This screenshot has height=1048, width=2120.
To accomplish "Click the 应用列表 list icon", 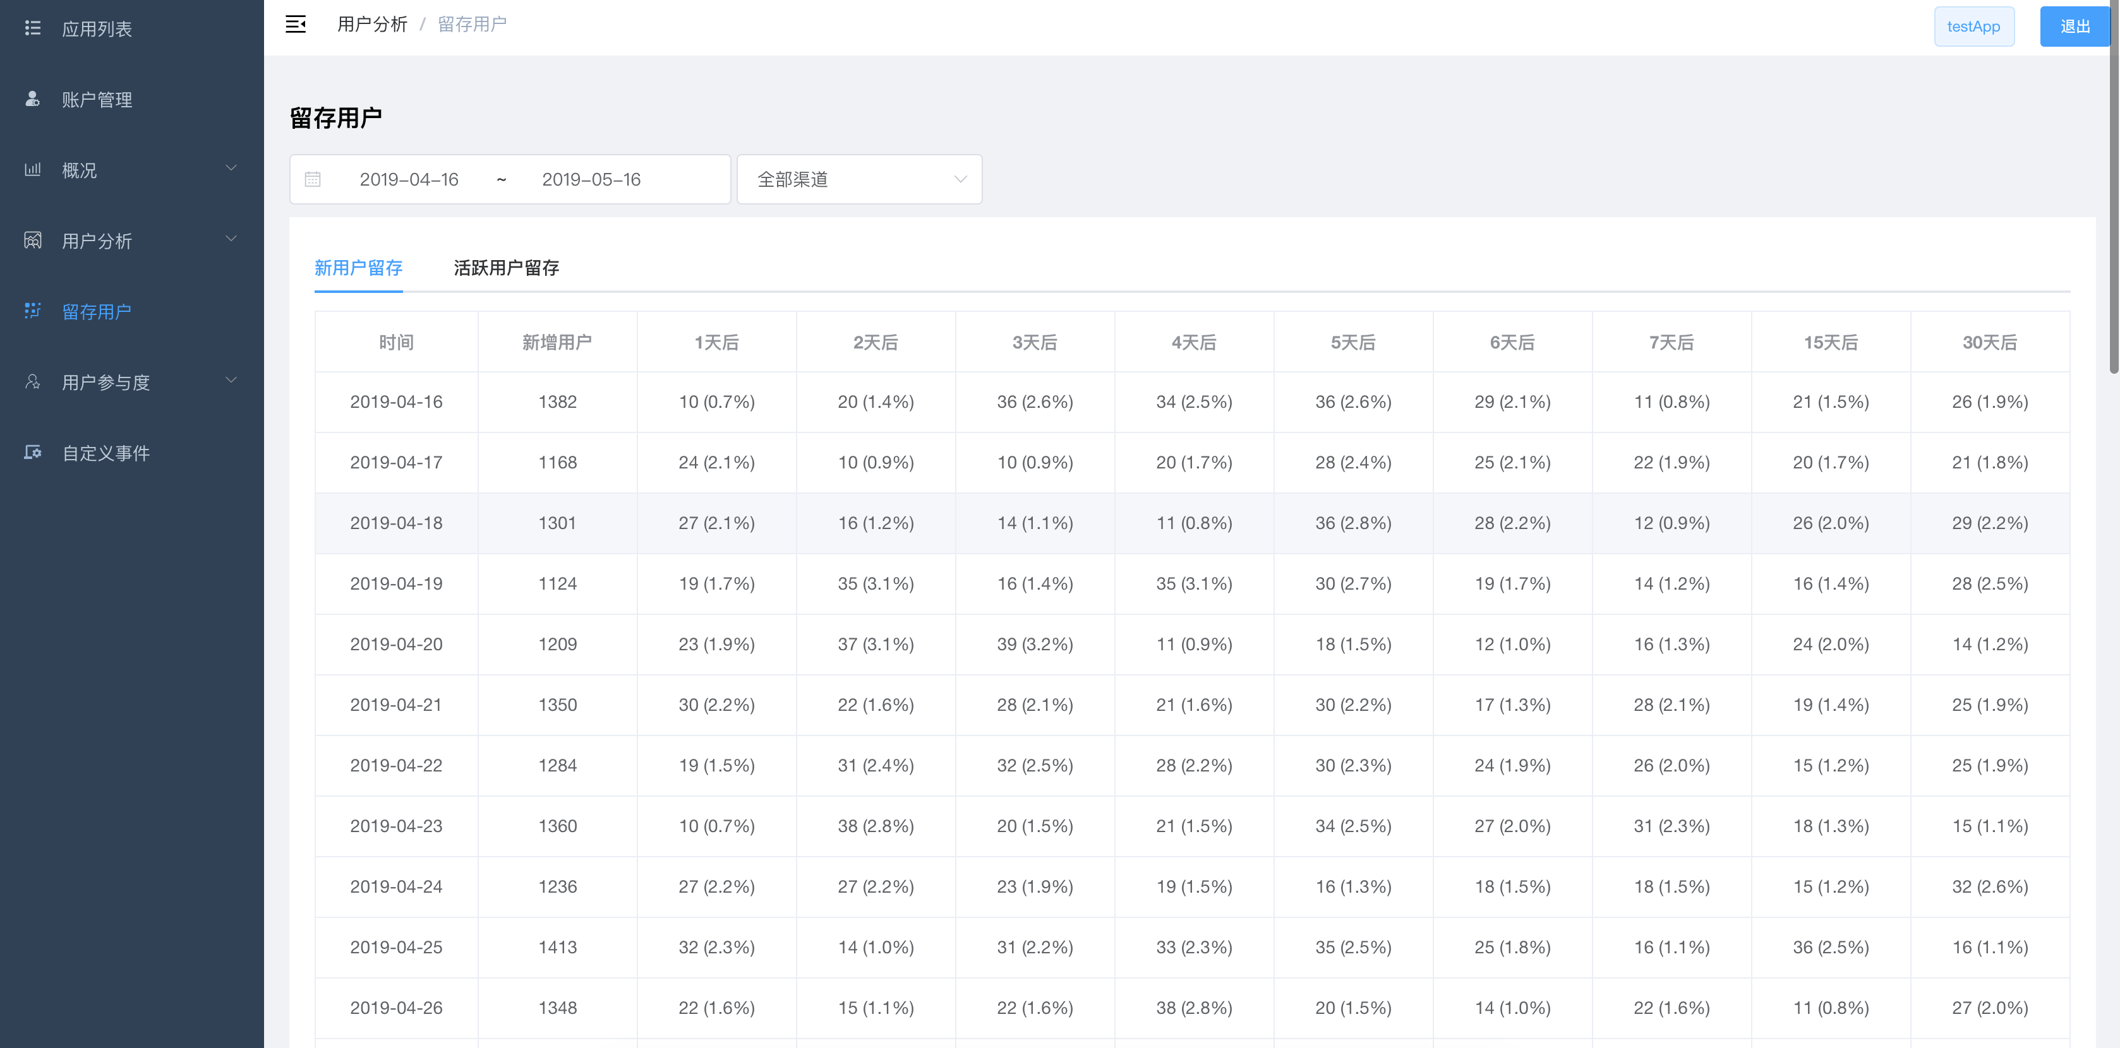I will click(x=33, y=28).
